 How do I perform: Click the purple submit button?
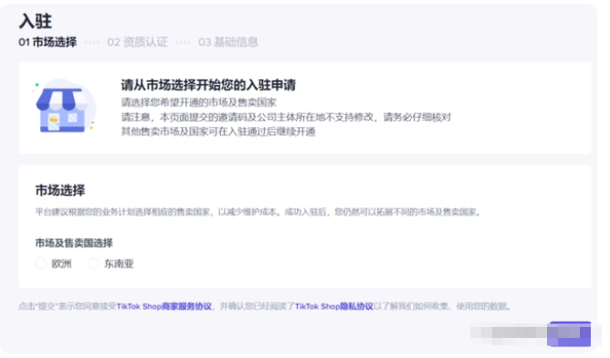pyautogui.click(x=569, y=334)
